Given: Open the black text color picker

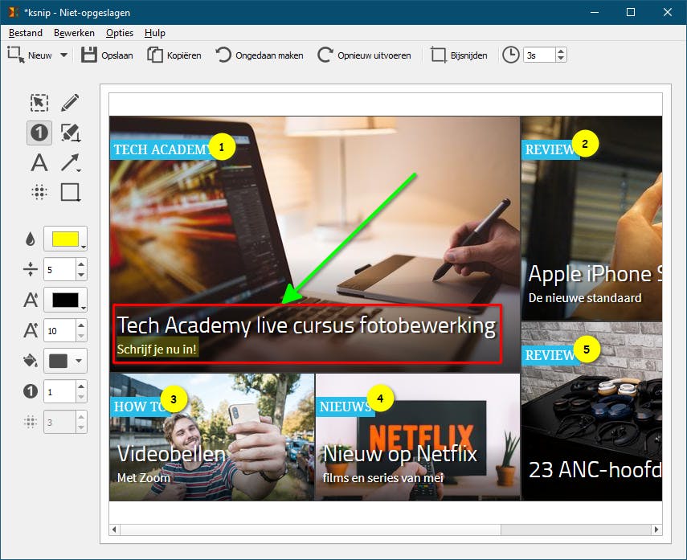Looking at the screenshot, I should 65,300.
